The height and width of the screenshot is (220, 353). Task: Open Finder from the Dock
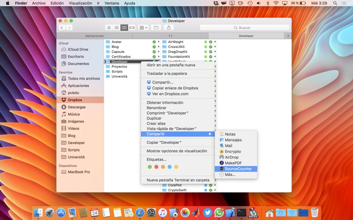38,213
